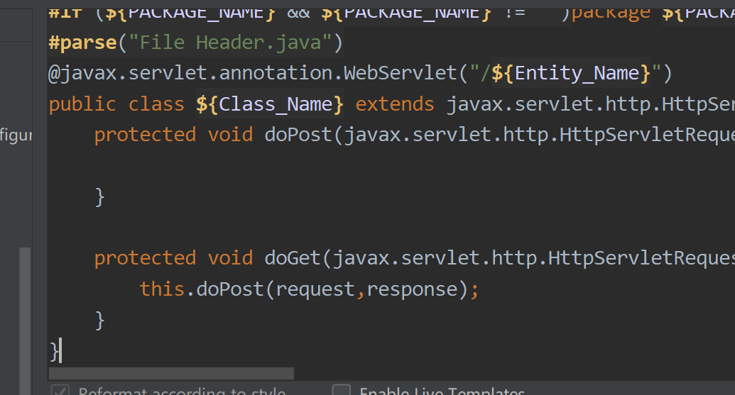This screenshot has width=735, height=395.
Task: Toggle the Reformat according to style checkbox
Action: (60, 391)
